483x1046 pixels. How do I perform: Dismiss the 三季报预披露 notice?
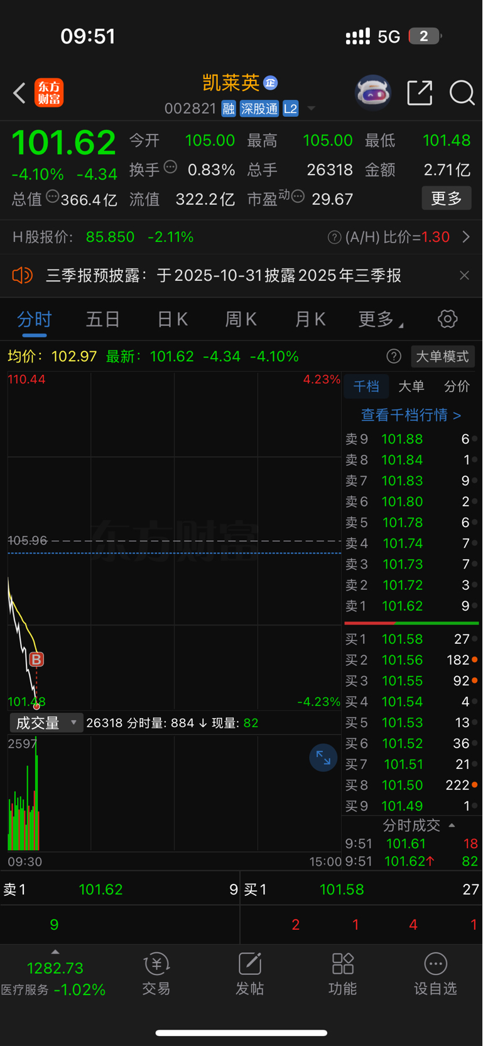coord(464,275)
